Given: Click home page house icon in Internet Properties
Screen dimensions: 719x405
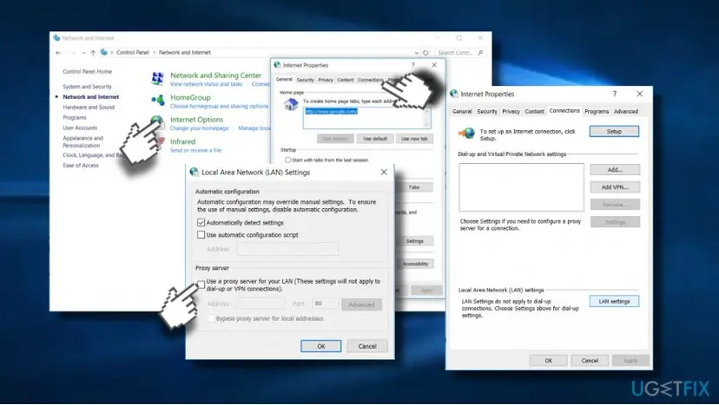Looking at the screenshot, I should click(291, 105).
